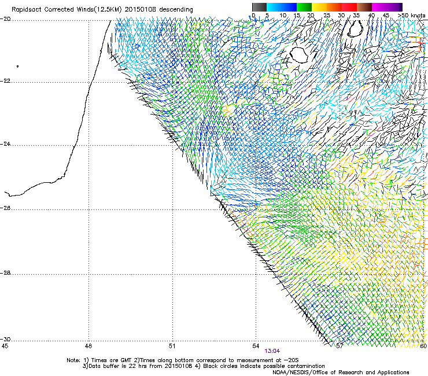The width and height of the screenshot is (428, 376).
Task: Click the '10' legend scale label
Action: (283, 16)
